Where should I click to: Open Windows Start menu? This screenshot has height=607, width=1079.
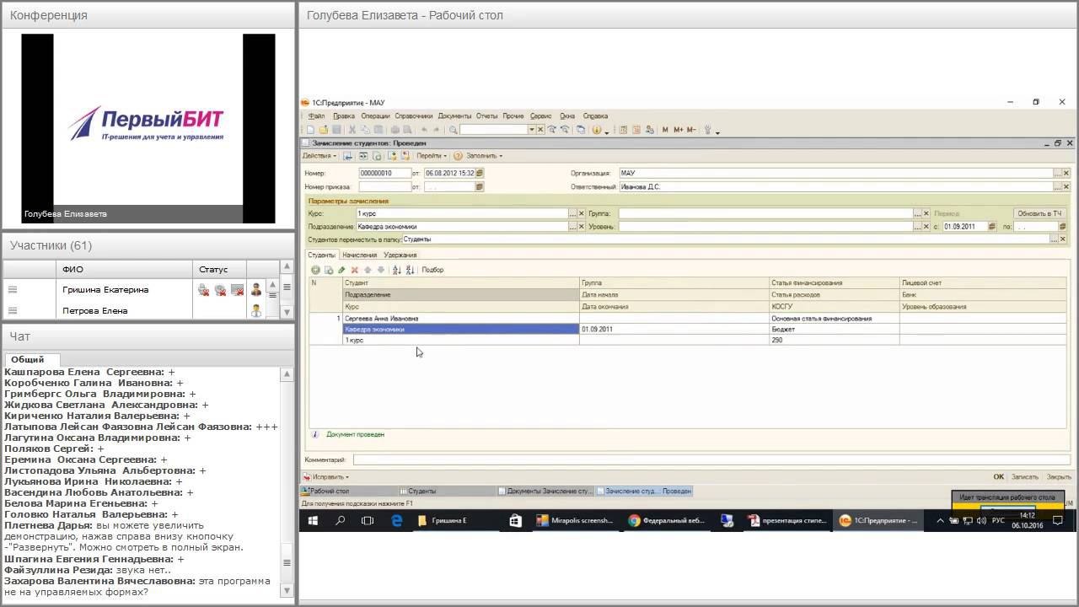313,521
